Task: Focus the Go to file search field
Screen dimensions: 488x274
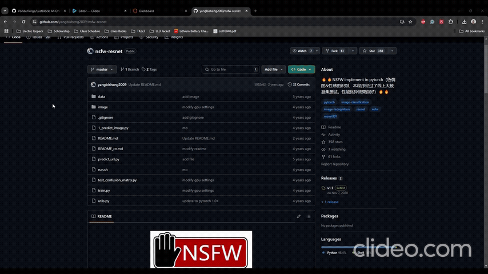Action: (x=230, y=69)
